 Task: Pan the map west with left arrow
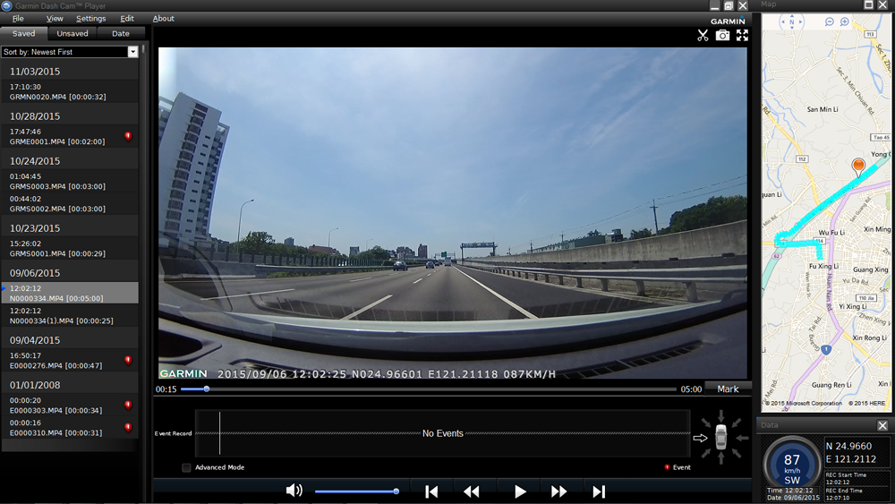[783, 21]
